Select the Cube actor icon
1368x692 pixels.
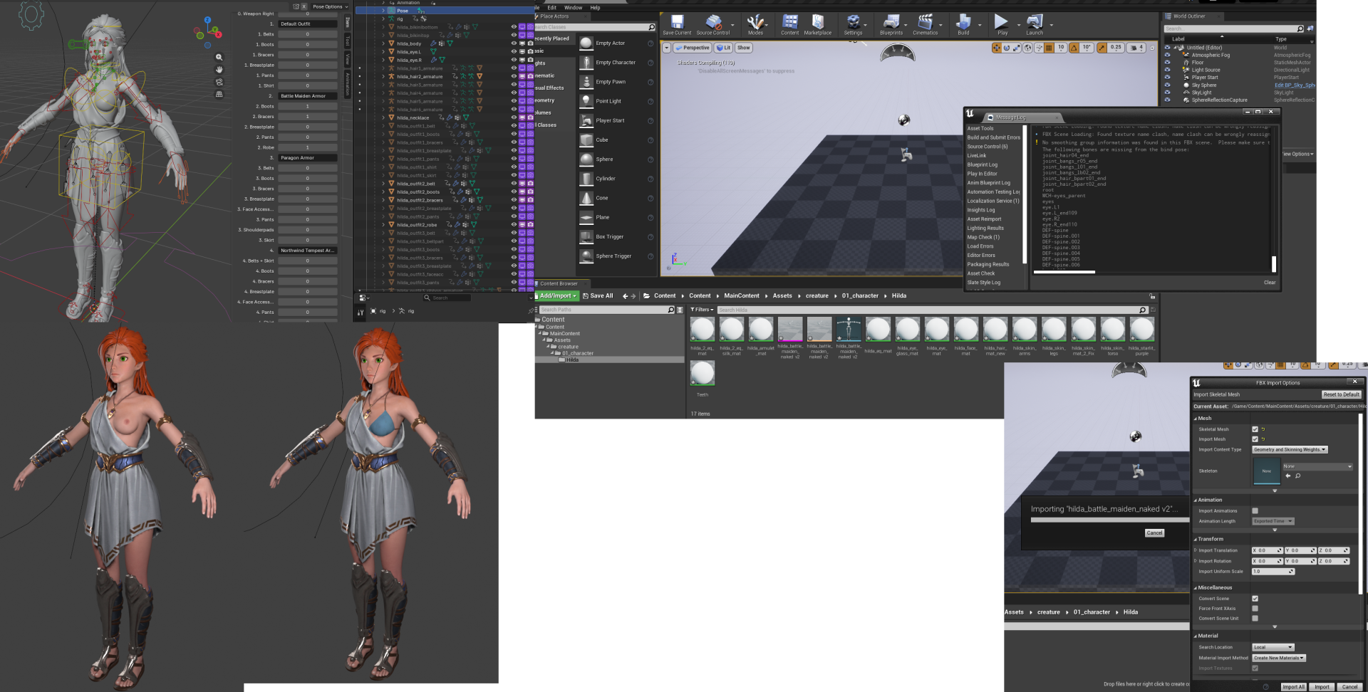tap(586, 140)
